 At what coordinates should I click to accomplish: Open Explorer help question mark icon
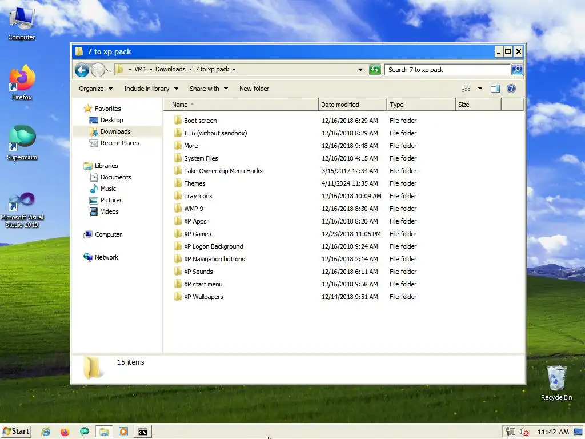(511, 89)
